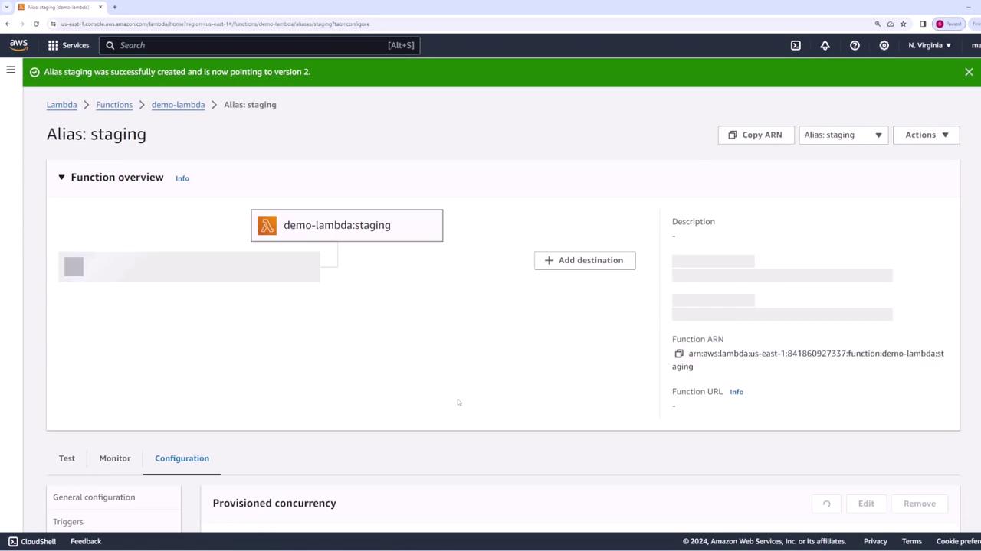Open a new browser tab
The height and width of the screenshot is (551, 981).
[114, 7]
